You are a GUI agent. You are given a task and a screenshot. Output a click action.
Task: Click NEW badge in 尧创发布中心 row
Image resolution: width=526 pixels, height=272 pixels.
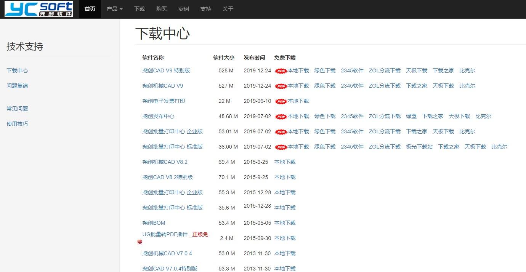pyautogui.click(x=281, y=117)
